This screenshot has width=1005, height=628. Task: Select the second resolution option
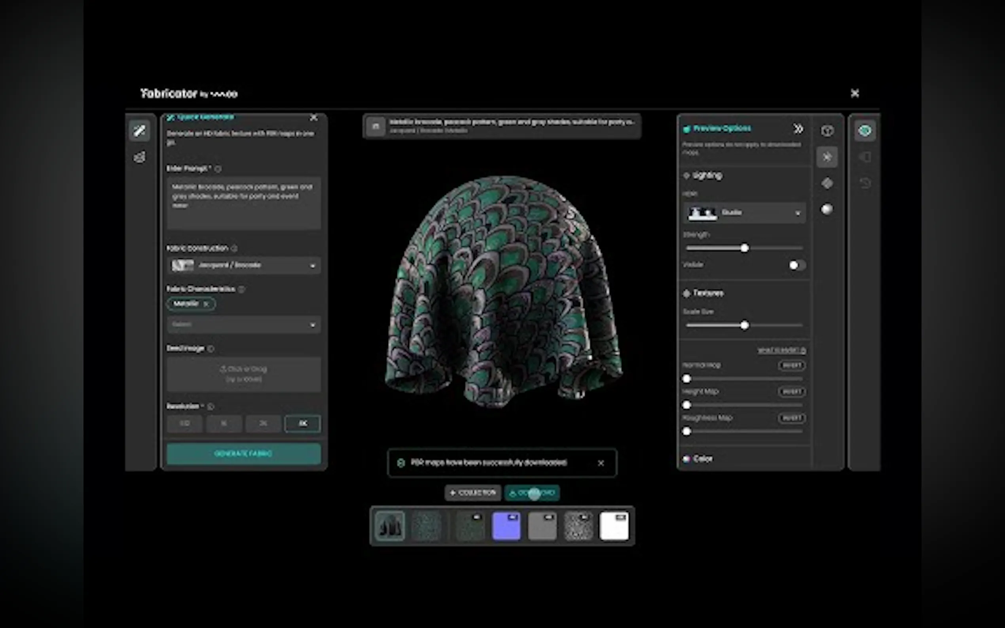(224, 424)
